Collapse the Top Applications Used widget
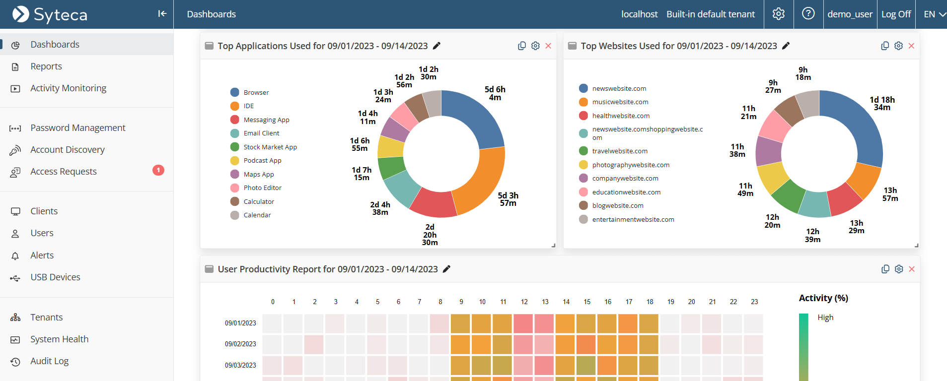This screenshot has height=381, width=947. coord(209,46)
